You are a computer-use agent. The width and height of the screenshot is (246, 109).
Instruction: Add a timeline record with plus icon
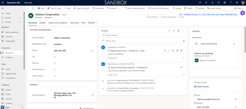pyautogui.click(x=169, y=31)
